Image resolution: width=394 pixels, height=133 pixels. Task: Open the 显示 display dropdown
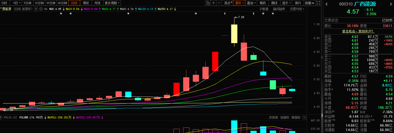(x=286, y=3)
